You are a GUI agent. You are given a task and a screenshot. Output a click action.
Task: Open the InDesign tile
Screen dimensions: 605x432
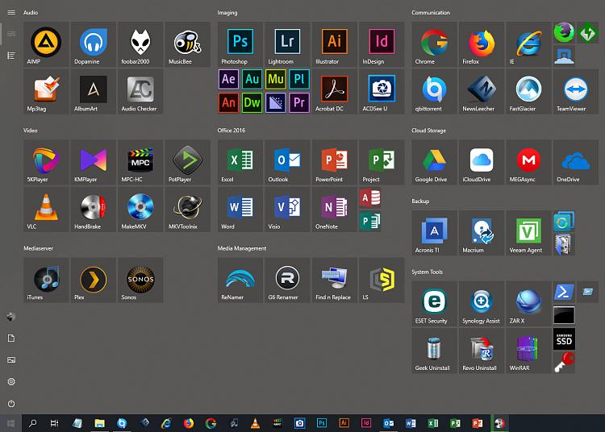tap(382, 44)
